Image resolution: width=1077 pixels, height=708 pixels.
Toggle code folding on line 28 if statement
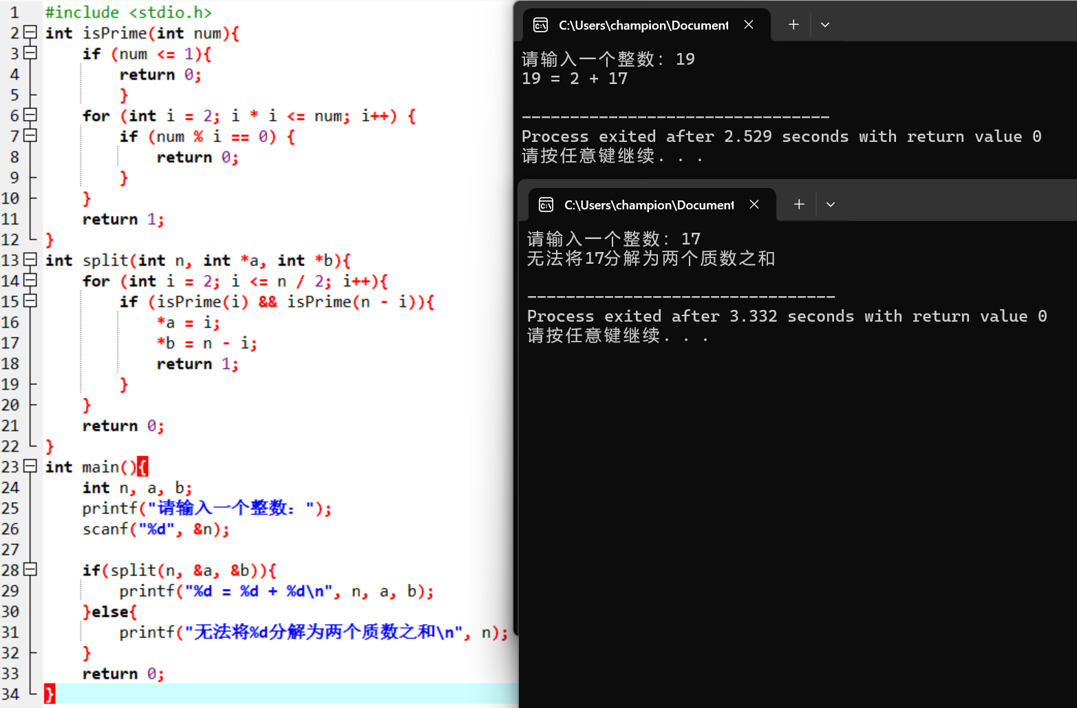[x=29, y=570]
